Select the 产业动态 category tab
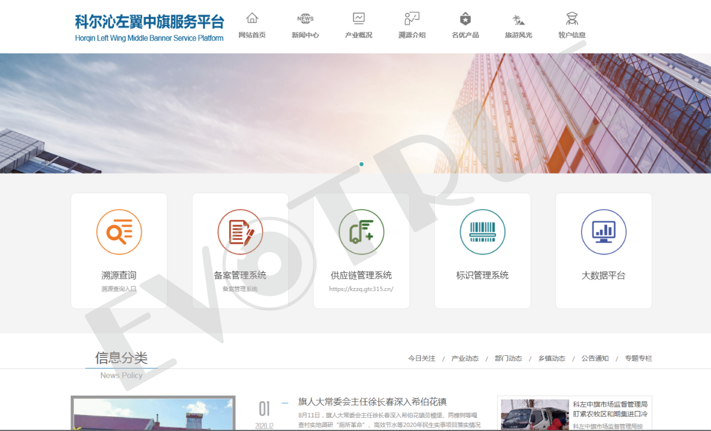Viewport: 711px width, 431px height. pyautogui.click(x=465, y=359)
